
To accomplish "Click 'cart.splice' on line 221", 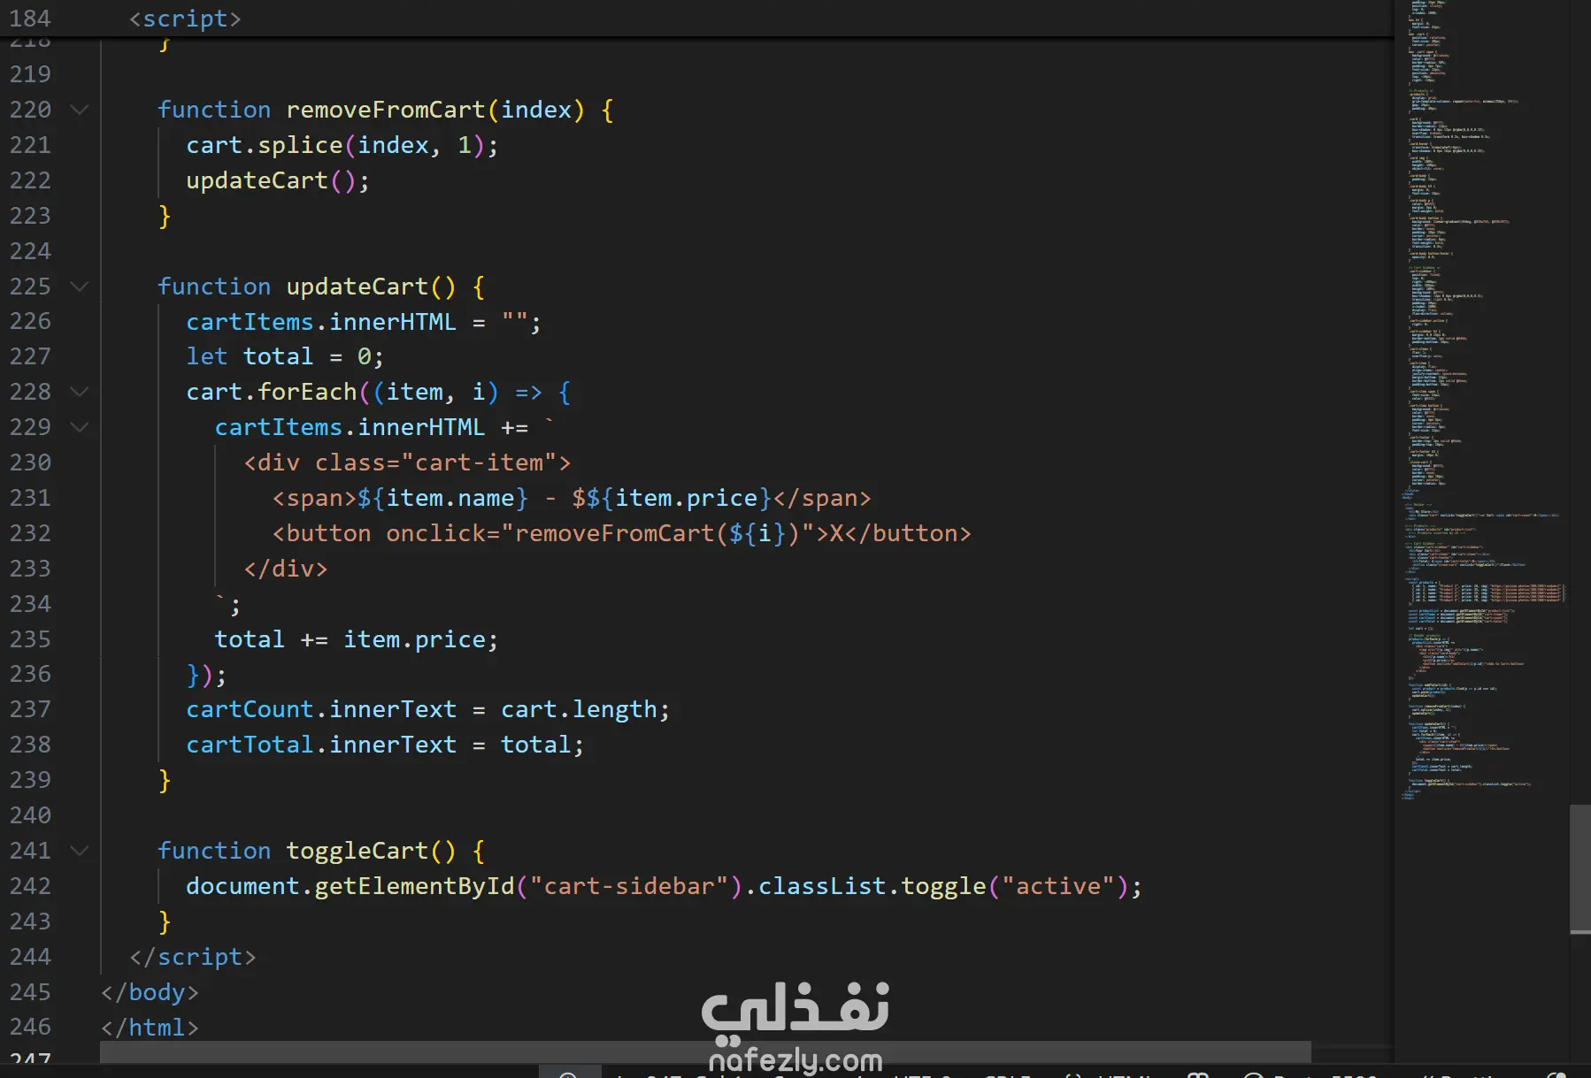I will [x=265, y=145].
